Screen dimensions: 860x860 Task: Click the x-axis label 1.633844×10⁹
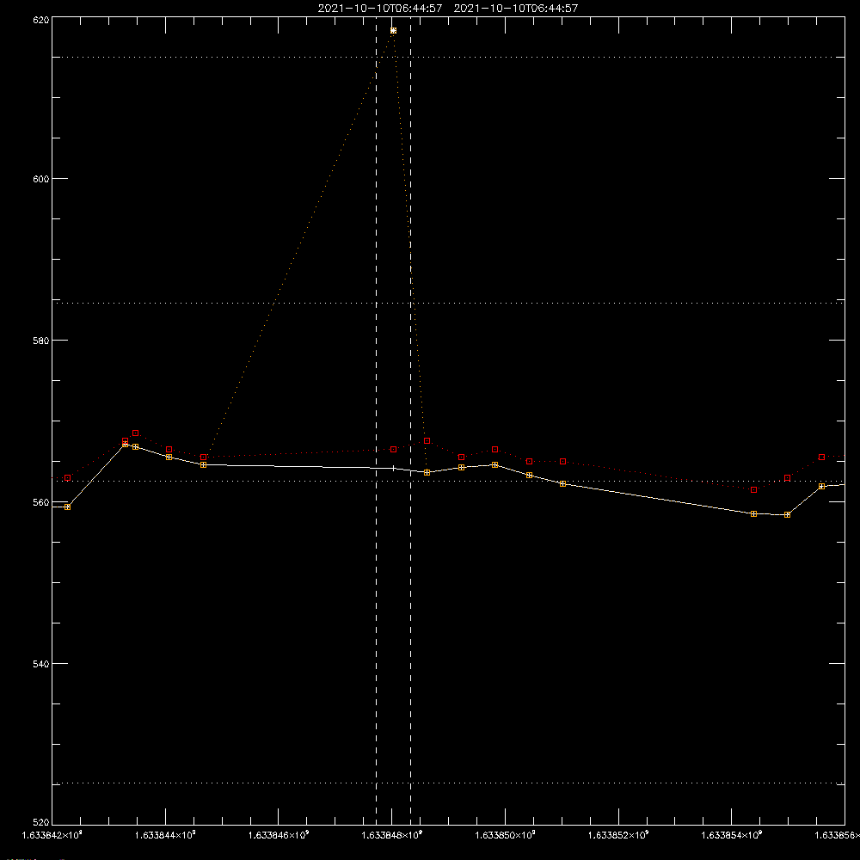point(165,835)
